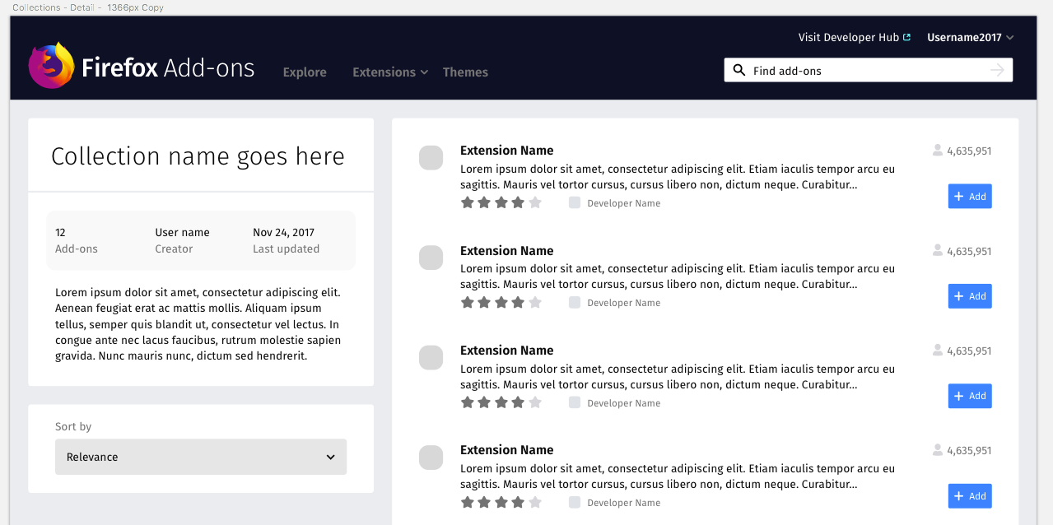Add the first listed extension
Image resolution: width=1053 pixels, height=525 pixels.
coord(970,197)
